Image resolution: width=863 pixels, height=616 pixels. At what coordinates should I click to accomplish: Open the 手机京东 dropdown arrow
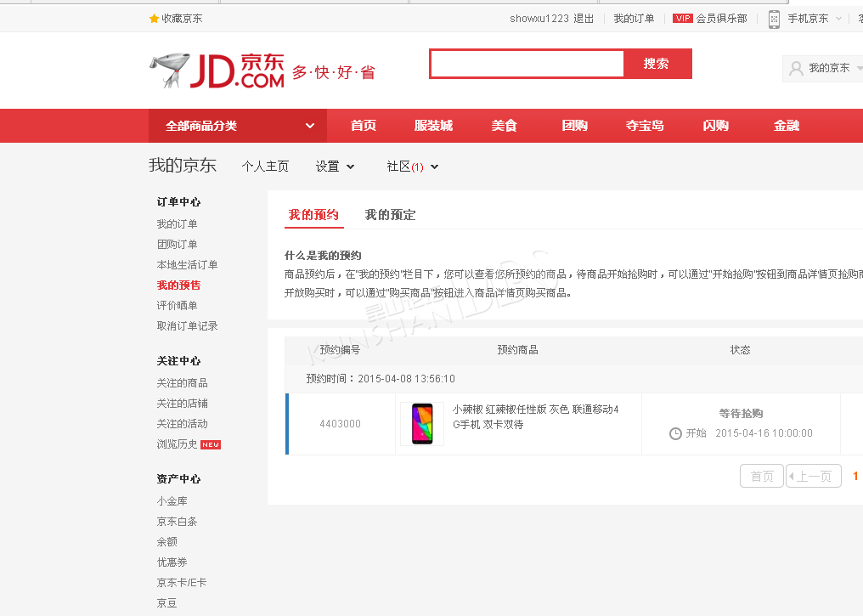(x=838, y=19)
